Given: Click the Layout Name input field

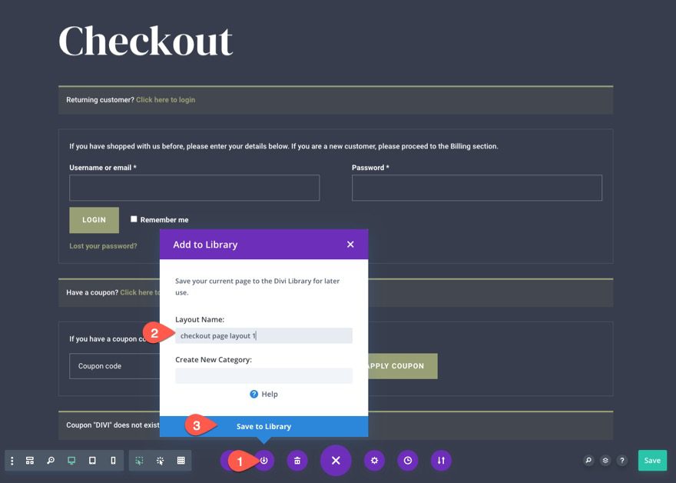Looking at the screenshot, I should [263, 335].
